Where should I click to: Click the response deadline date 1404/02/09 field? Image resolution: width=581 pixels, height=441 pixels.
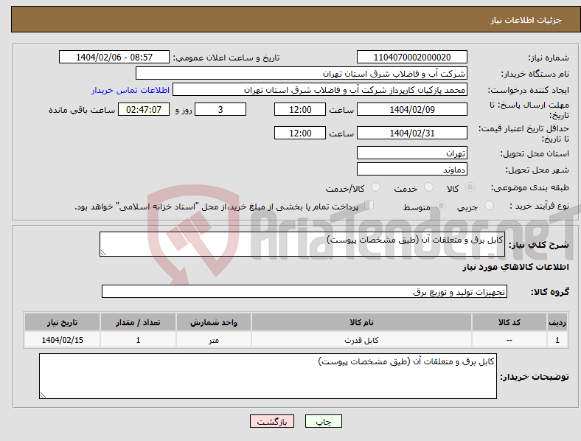[412, 109]
